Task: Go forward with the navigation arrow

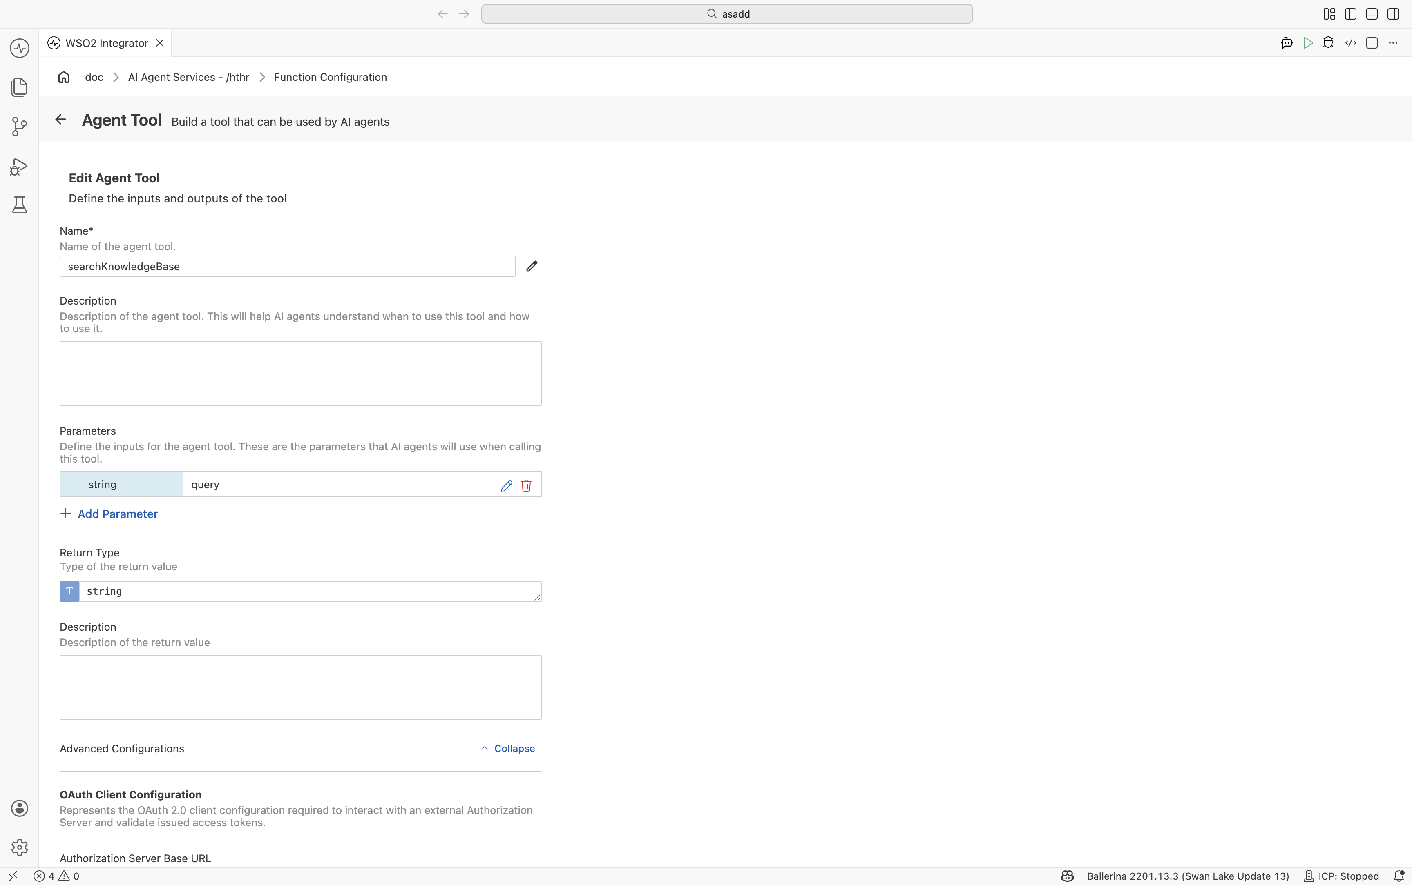Action: point(465,14)
